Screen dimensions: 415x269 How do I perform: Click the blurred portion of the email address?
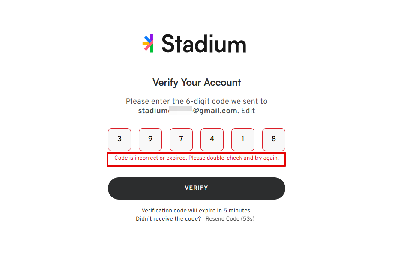pos(180,111)
